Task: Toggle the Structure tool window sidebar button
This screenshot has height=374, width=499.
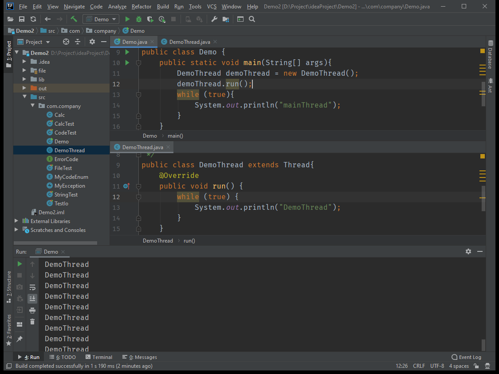Action: [9, 287]
